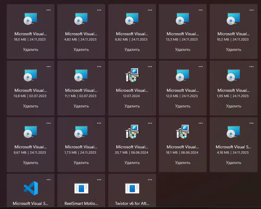Image resolution: width=261 pixels, height=209 pixels.
Task: Uninstall the 1,95 МБ app via Удалить
Action: coord(234,106)
